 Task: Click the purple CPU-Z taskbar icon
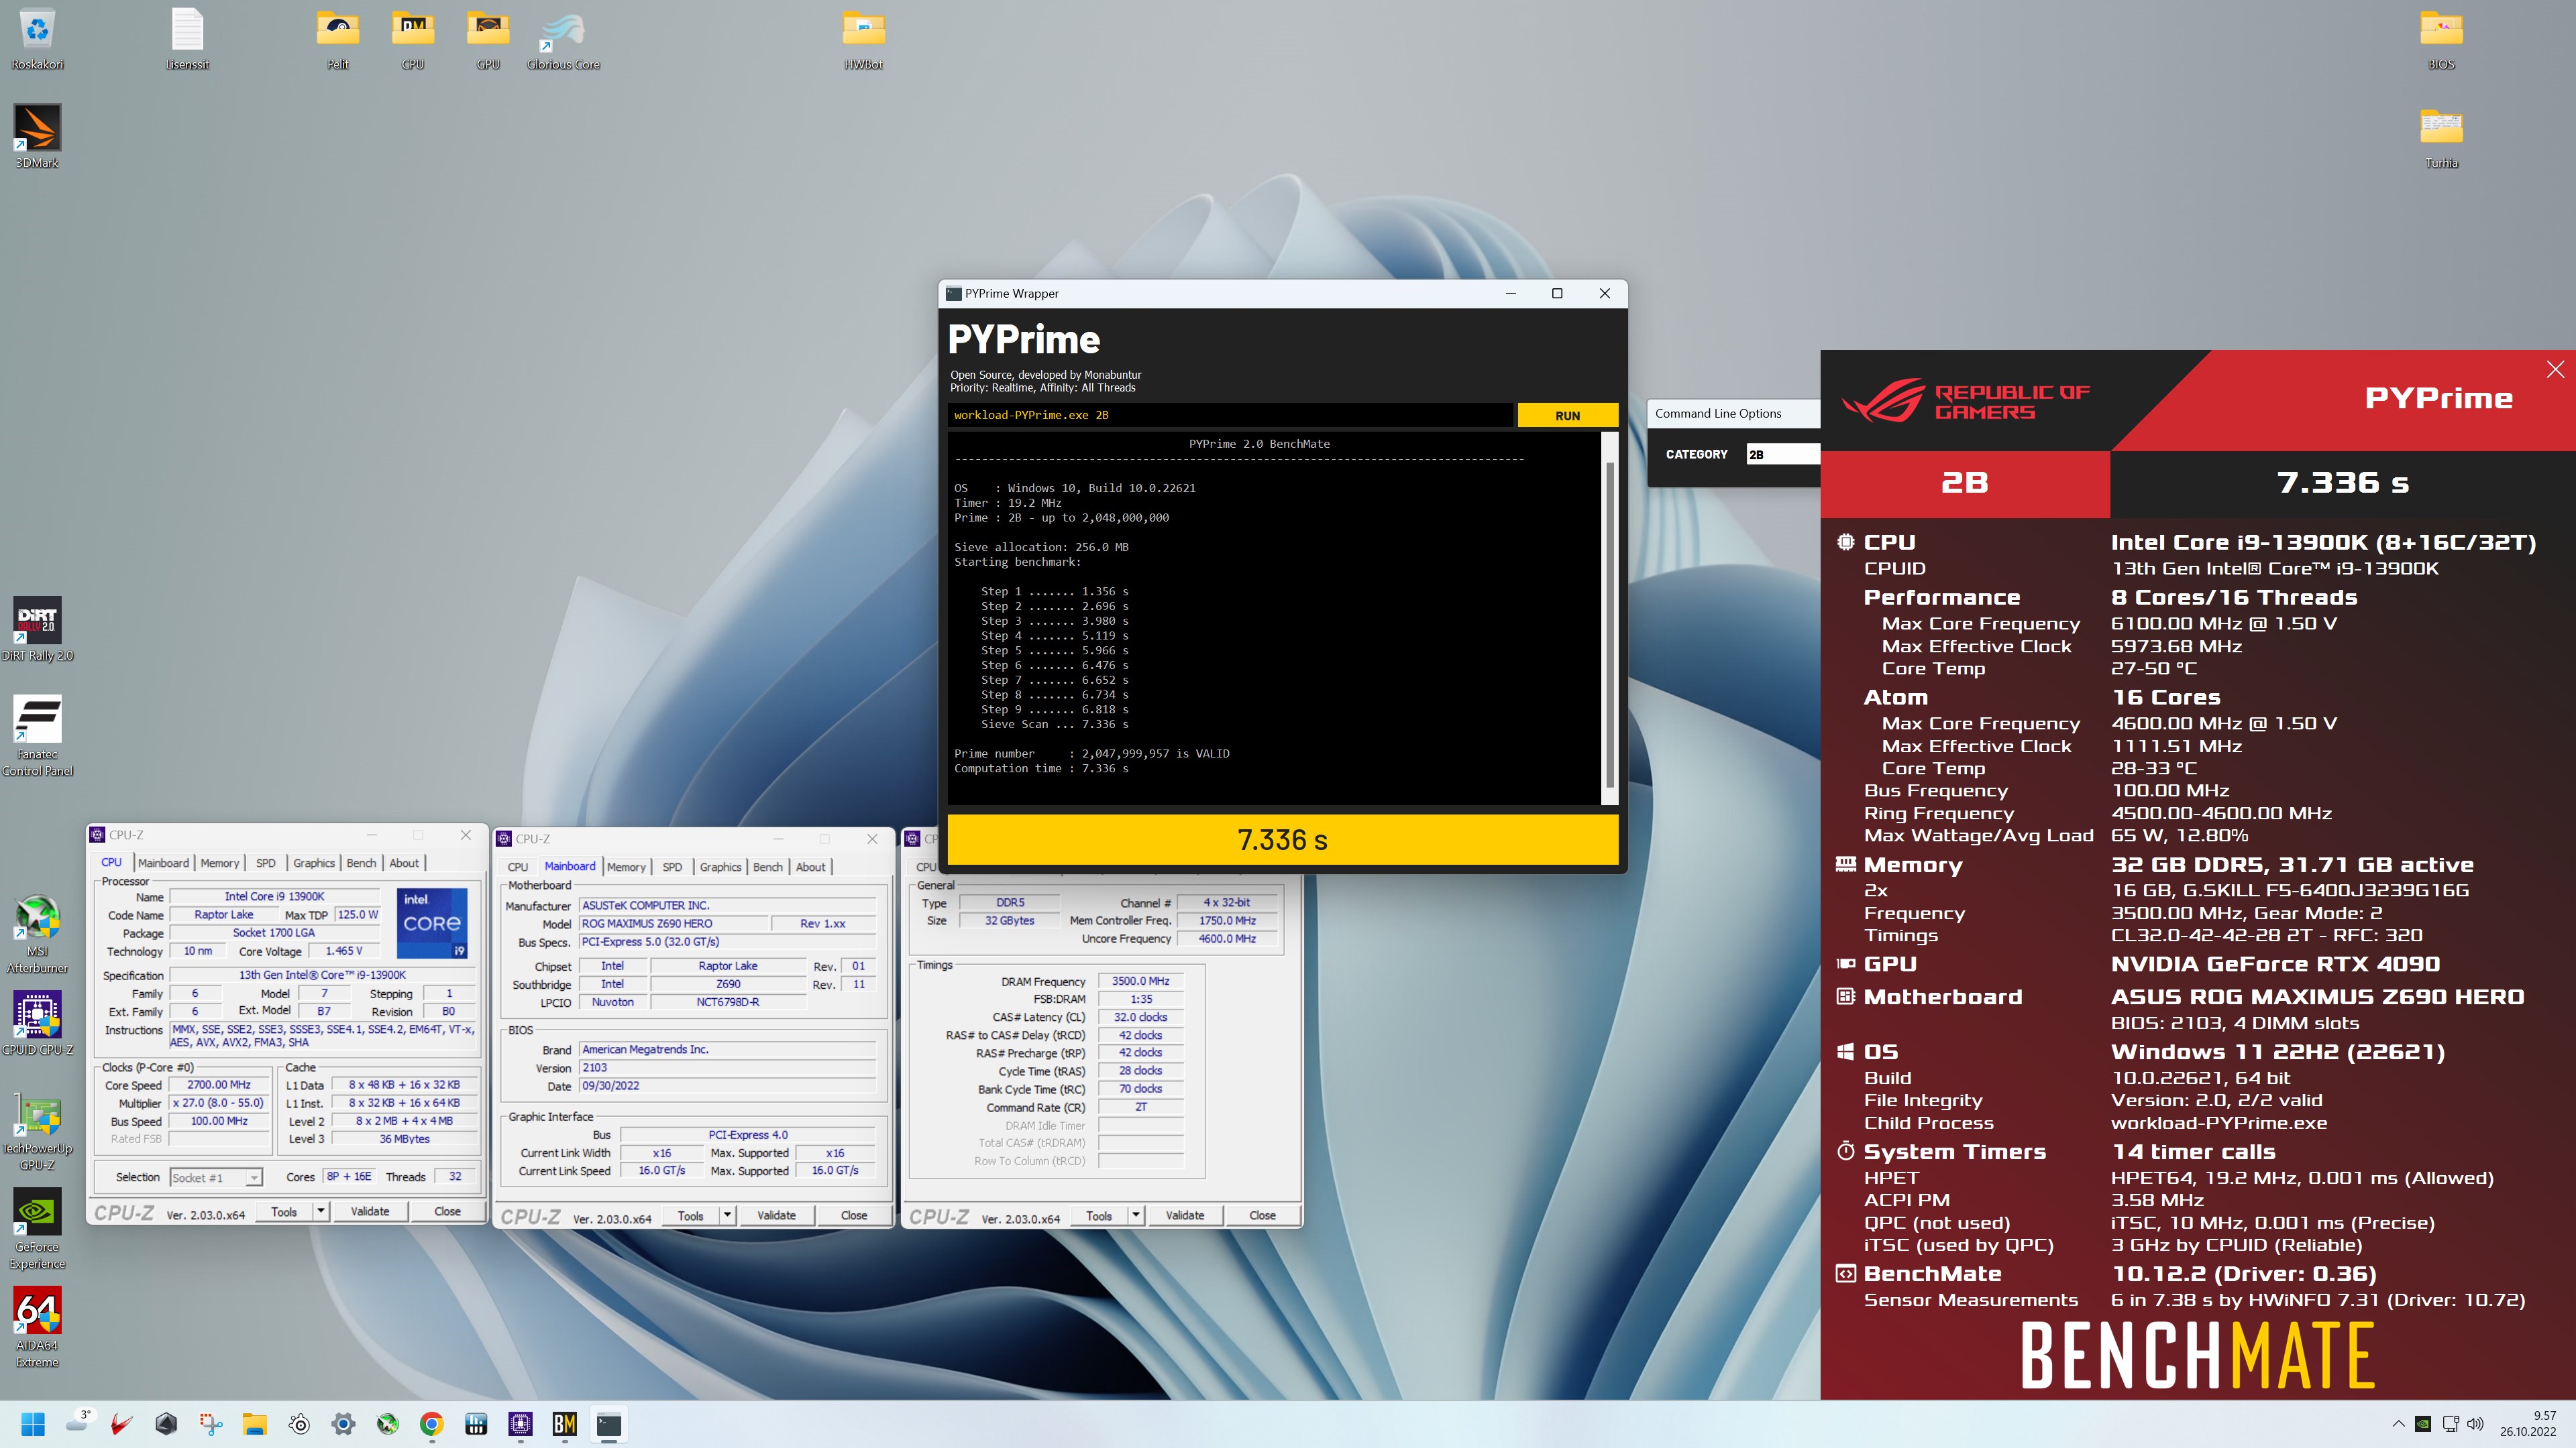(520, 1424)
